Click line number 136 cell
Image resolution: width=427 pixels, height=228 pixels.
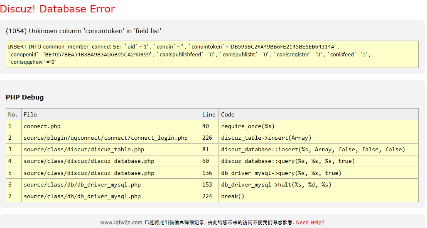(209, 173)
